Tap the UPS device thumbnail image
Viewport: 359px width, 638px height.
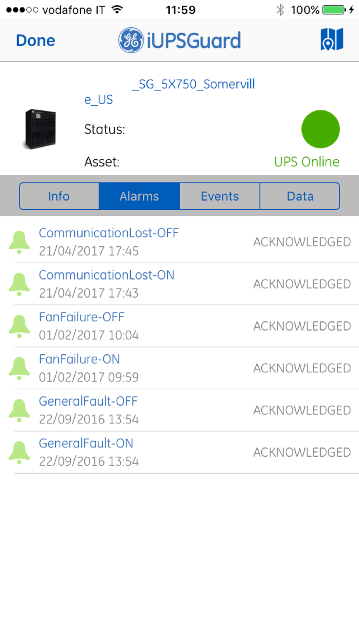[x=41, y=129]
